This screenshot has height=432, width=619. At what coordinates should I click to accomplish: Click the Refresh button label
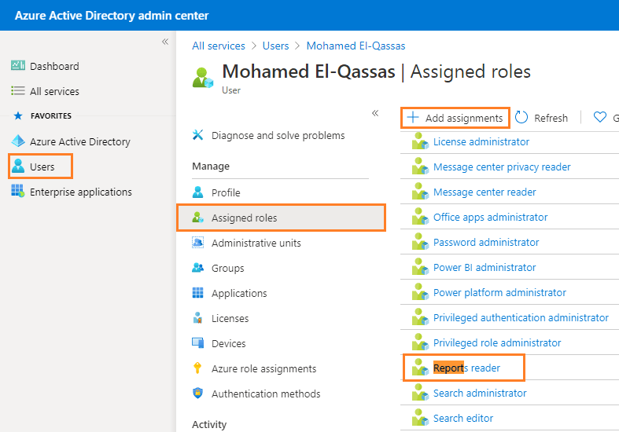click(551, 118)
